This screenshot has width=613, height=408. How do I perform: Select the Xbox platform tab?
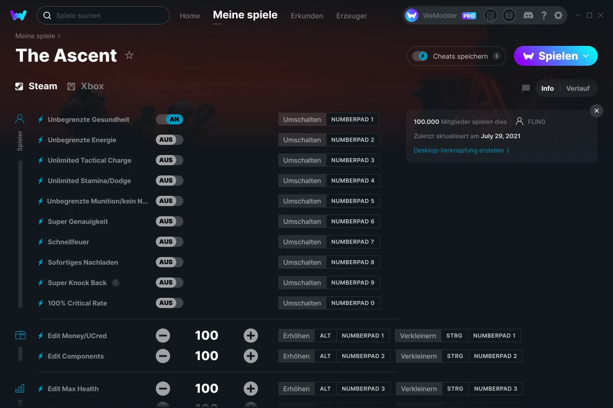[x=85, y=86]
